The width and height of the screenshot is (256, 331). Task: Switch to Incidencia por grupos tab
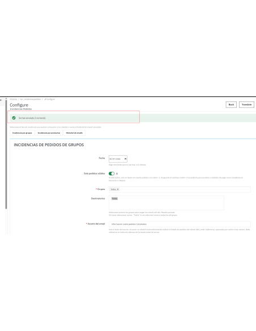coord(22,133)
